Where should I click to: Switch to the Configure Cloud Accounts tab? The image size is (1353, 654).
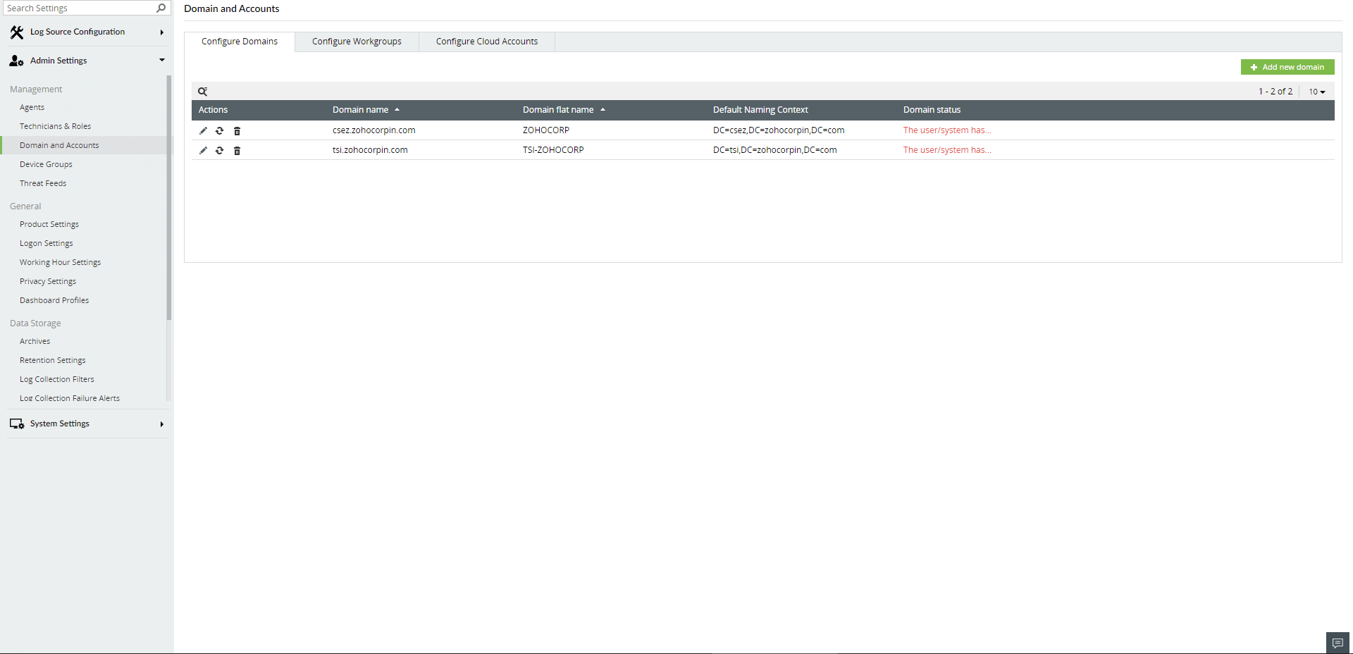486,41
